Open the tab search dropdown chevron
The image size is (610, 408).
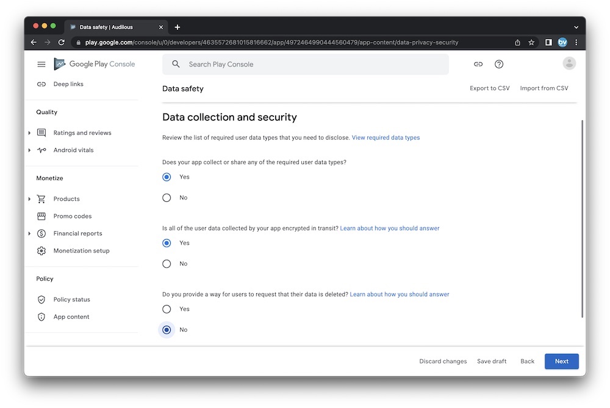point(576,27)
